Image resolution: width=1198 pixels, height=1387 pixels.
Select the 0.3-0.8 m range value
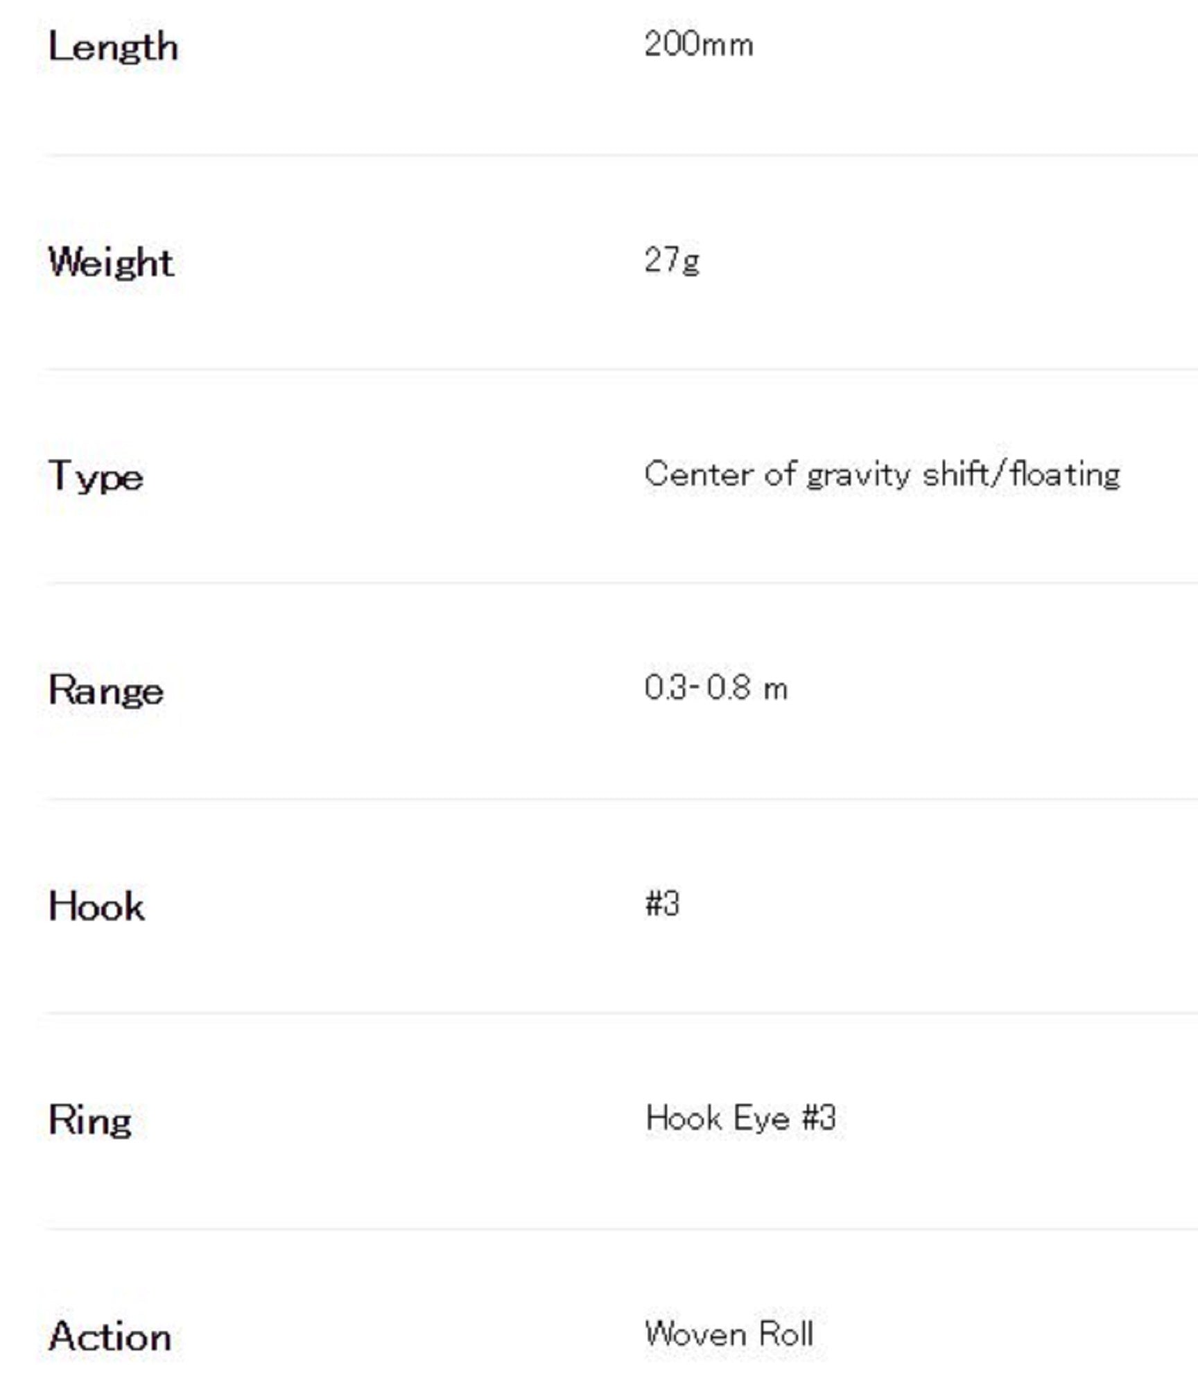pyautogui.click(x=715, y=689)
